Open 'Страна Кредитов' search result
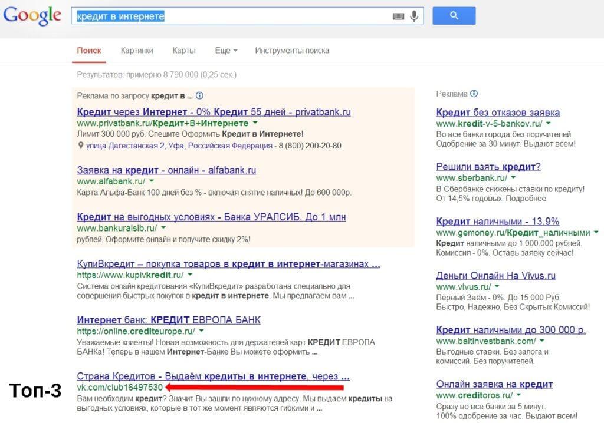Viewport: 604px width, 423px height. (x=213, y=376)
